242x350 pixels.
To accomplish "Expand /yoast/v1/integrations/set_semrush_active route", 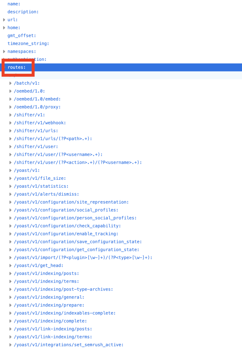I will pos(11,345).
